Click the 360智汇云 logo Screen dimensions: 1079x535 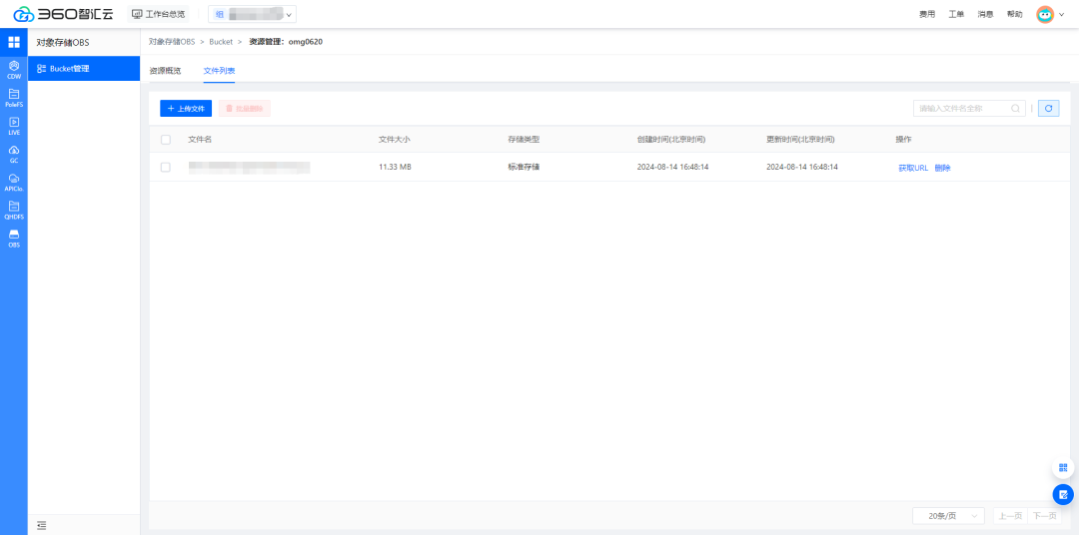[63, 14]
